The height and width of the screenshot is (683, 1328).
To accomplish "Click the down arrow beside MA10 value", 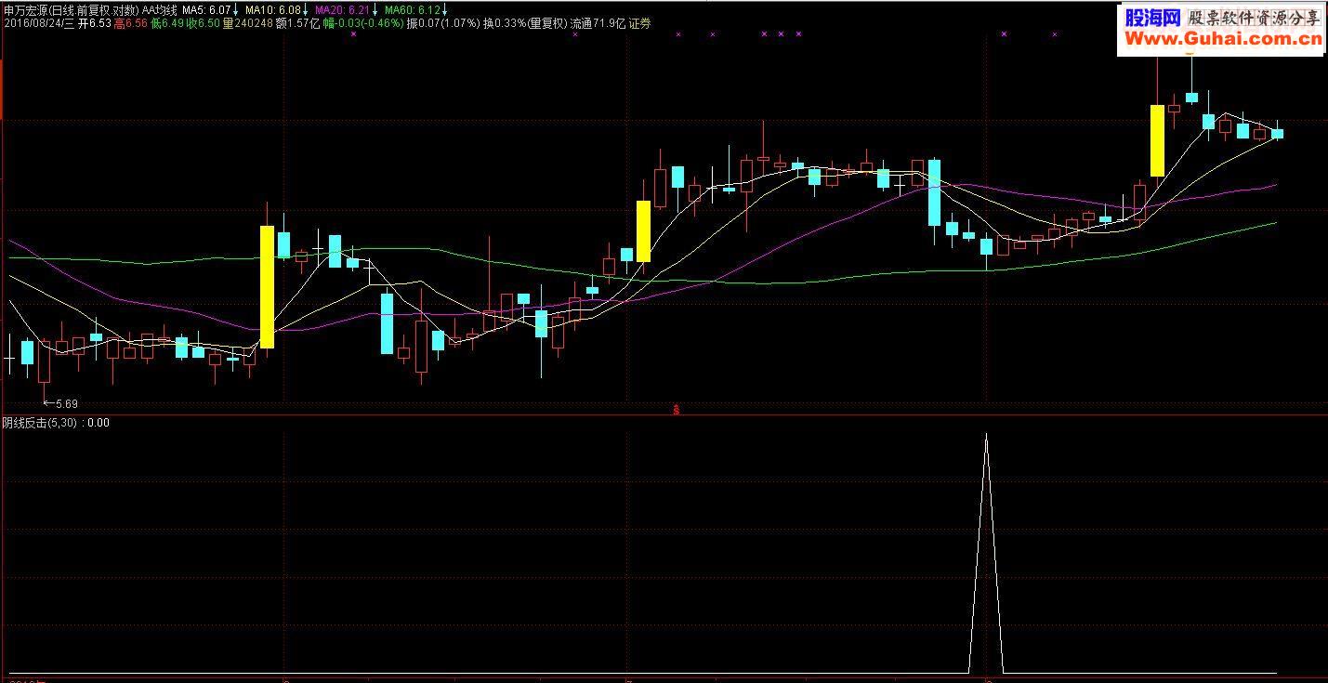I will pyautogui.click(x=305, y=9).
